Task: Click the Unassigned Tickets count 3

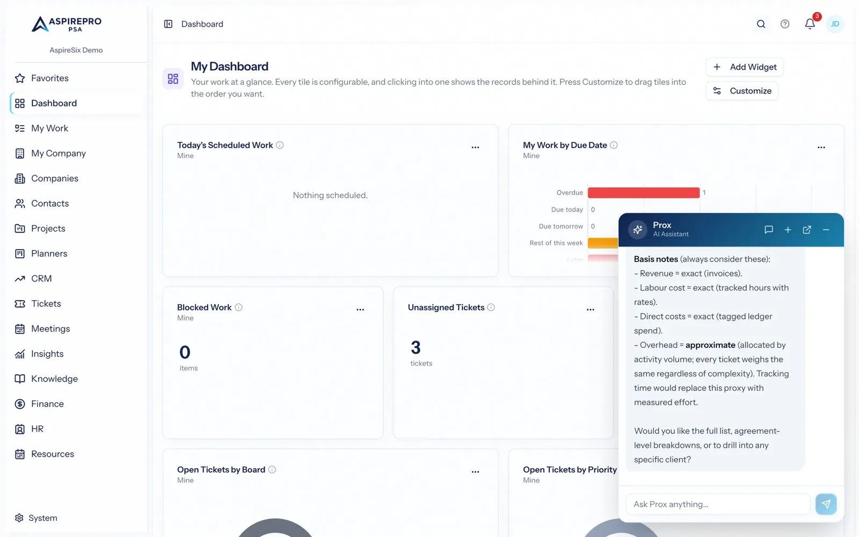Action: click(416, 348)
